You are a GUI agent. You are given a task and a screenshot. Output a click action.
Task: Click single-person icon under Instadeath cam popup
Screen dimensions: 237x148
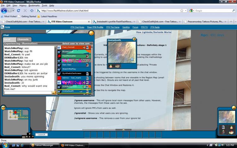pyautogui.click(x=111, y=66)
